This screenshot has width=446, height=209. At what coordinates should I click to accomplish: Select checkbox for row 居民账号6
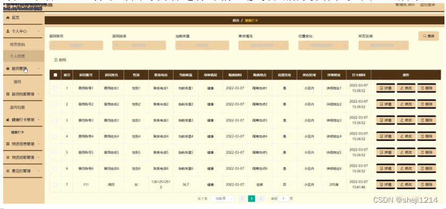click(55, 169)
